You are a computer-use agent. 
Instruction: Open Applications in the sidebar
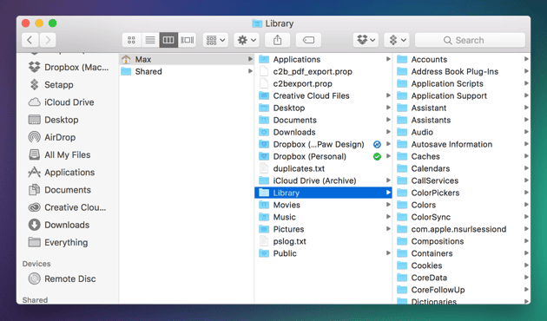pos(62,172)
